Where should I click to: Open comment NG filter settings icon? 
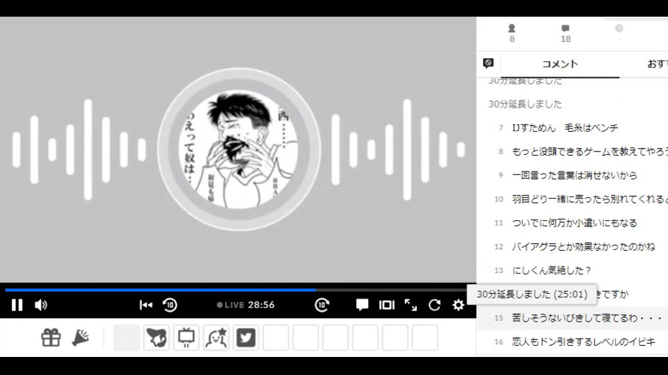click(488, 63)
